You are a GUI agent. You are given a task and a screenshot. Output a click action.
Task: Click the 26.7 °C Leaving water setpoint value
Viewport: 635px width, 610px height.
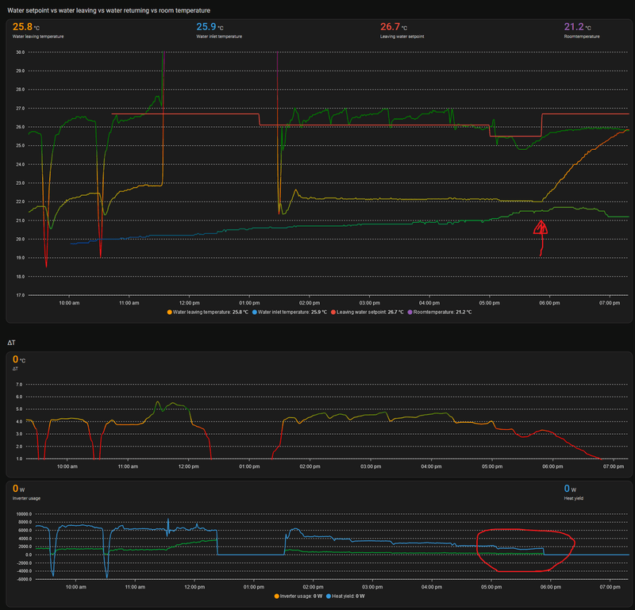(x=394, y=27)
